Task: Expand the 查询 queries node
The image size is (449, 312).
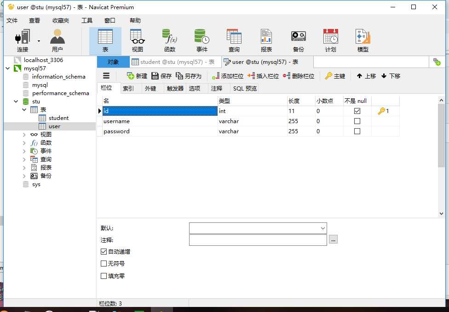Action: pos(24,159)
